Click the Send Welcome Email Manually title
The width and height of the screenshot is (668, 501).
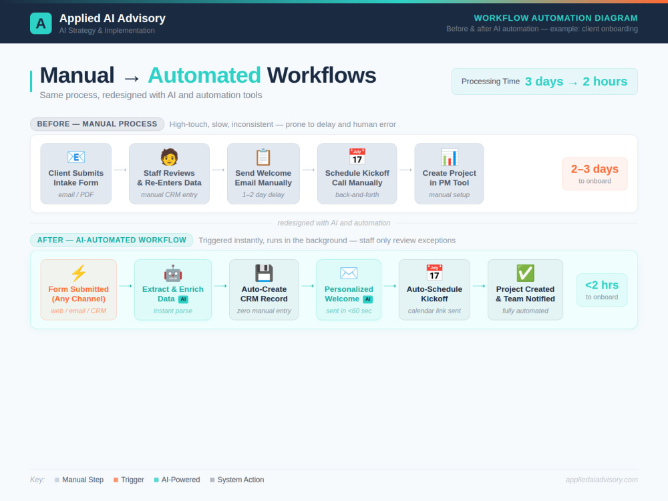pos(263,178)
